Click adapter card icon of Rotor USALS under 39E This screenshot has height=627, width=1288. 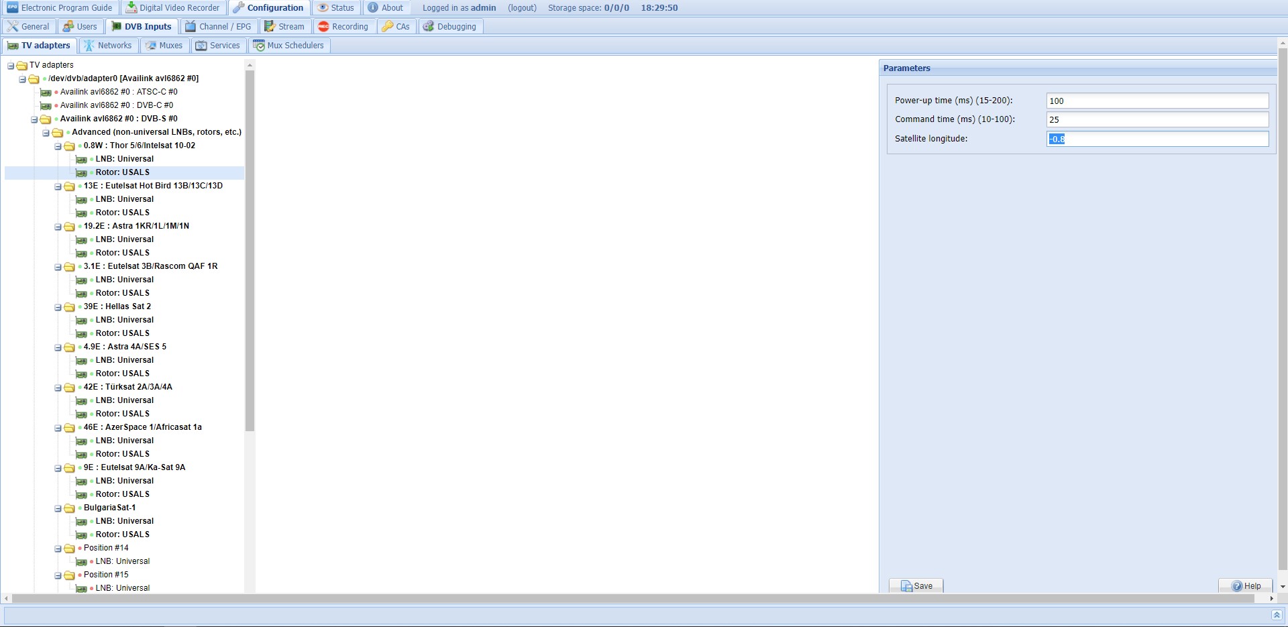81,334
